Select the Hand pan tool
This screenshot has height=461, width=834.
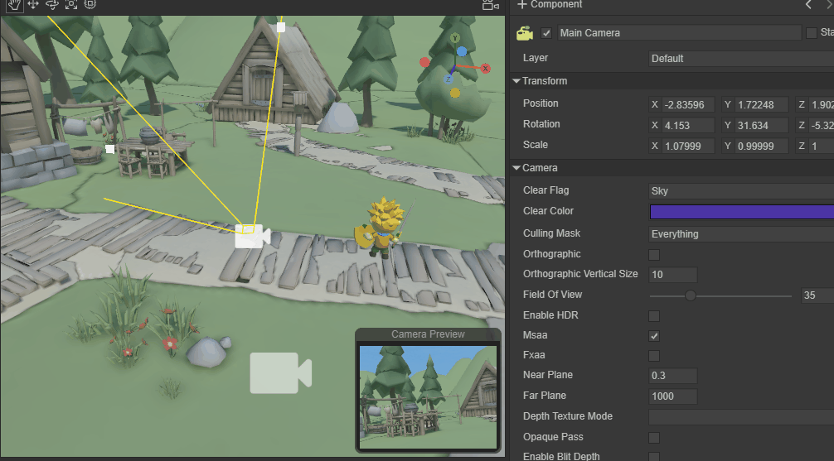coord(14,4)
